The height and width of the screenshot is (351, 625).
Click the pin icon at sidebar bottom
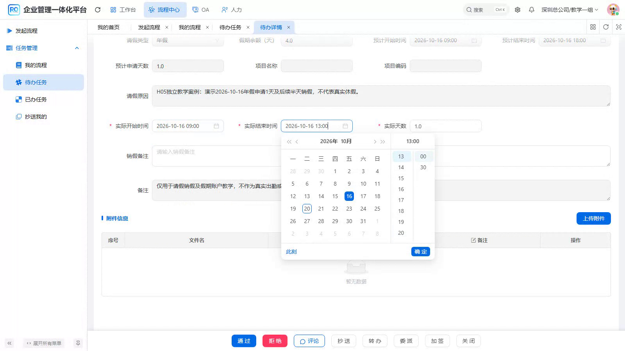tap(78, 343)
